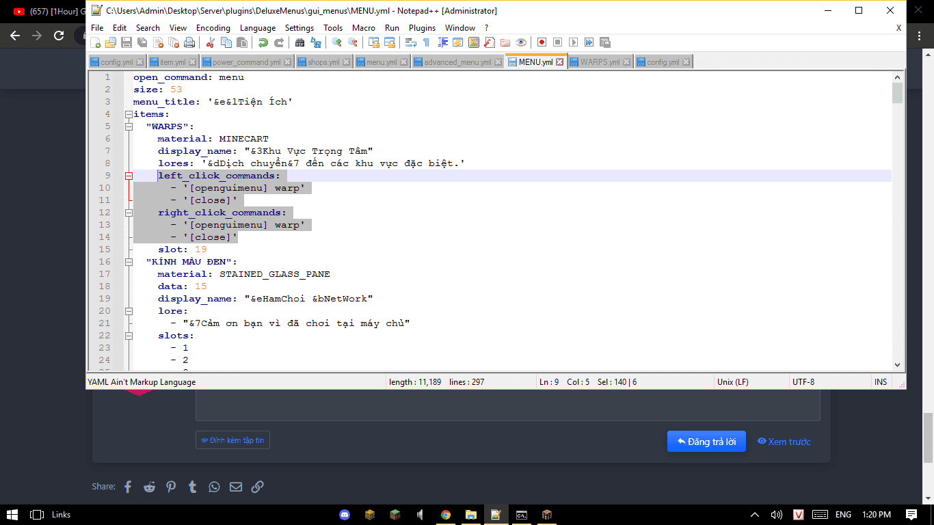Click the Đăng trả lời button

point(706,442)
